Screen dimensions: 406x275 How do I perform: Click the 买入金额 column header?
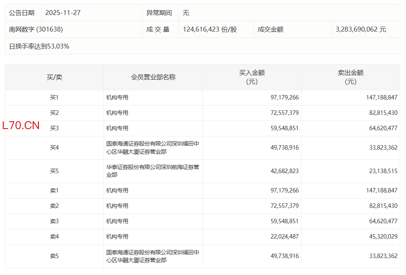252,77
